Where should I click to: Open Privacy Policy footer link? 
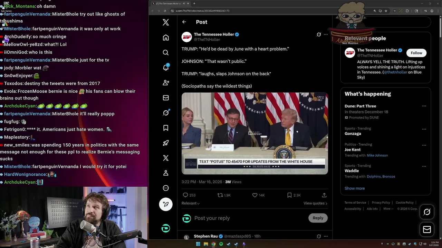381,203
